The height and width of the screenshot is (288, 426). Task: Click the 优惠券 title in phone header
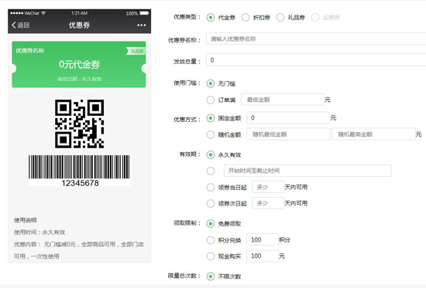click(x=79, y=25)
